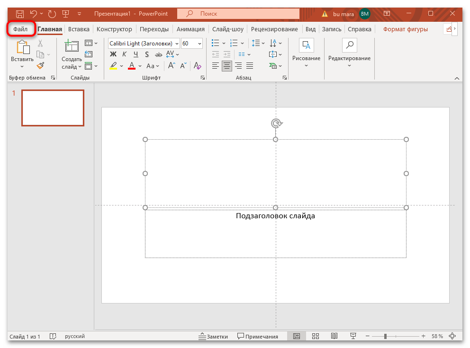Toggle bold formatting
This screenshot has height=348, width=470.
(113, 54)
